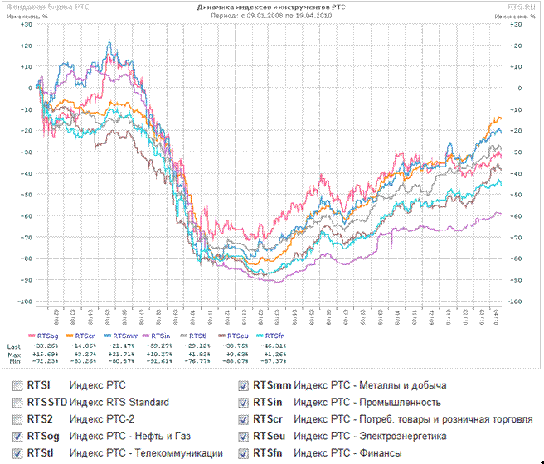Click label 'Индекс RTS Standard'
The image size is (544, 464).
point(119,403)
